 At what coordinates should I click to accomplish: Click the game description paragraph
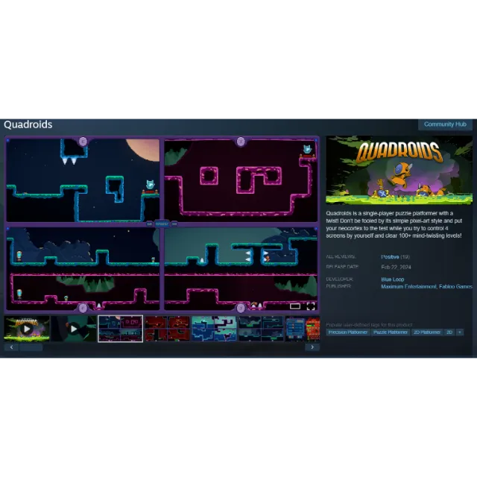tap(394, 224)
